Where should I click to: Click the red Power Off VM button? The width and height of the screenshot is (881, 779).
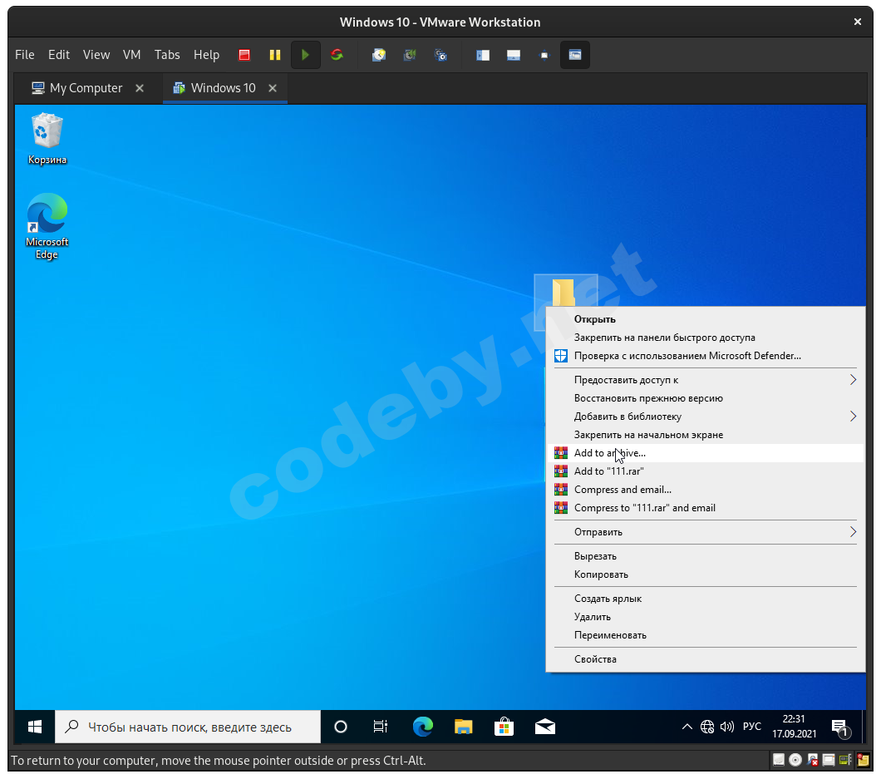click(x=244, y=55)
